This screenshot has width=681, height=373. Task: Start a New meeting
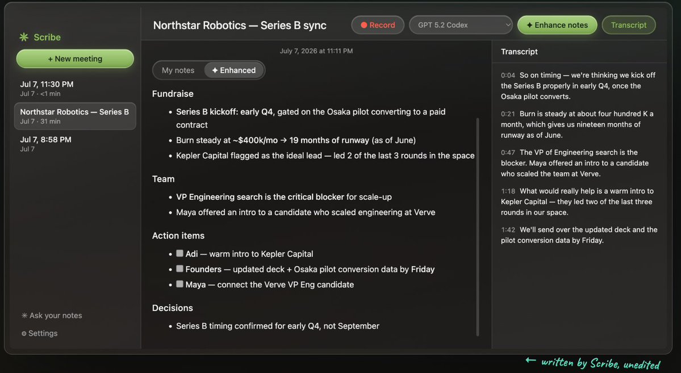click(x=75, y=58)
